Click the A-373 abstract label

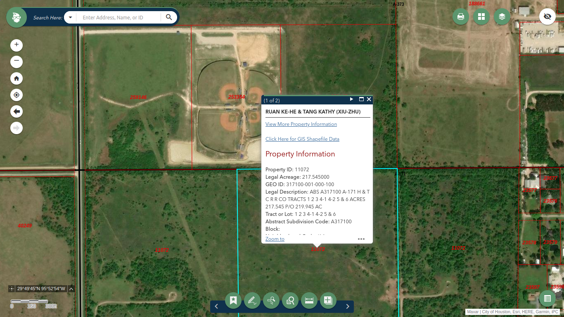point(398,4)
